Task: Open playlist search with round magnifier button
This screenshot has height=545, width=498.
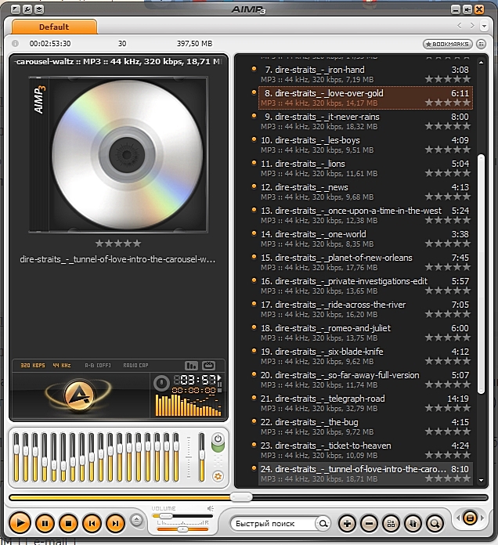Action: click(435, 523)
